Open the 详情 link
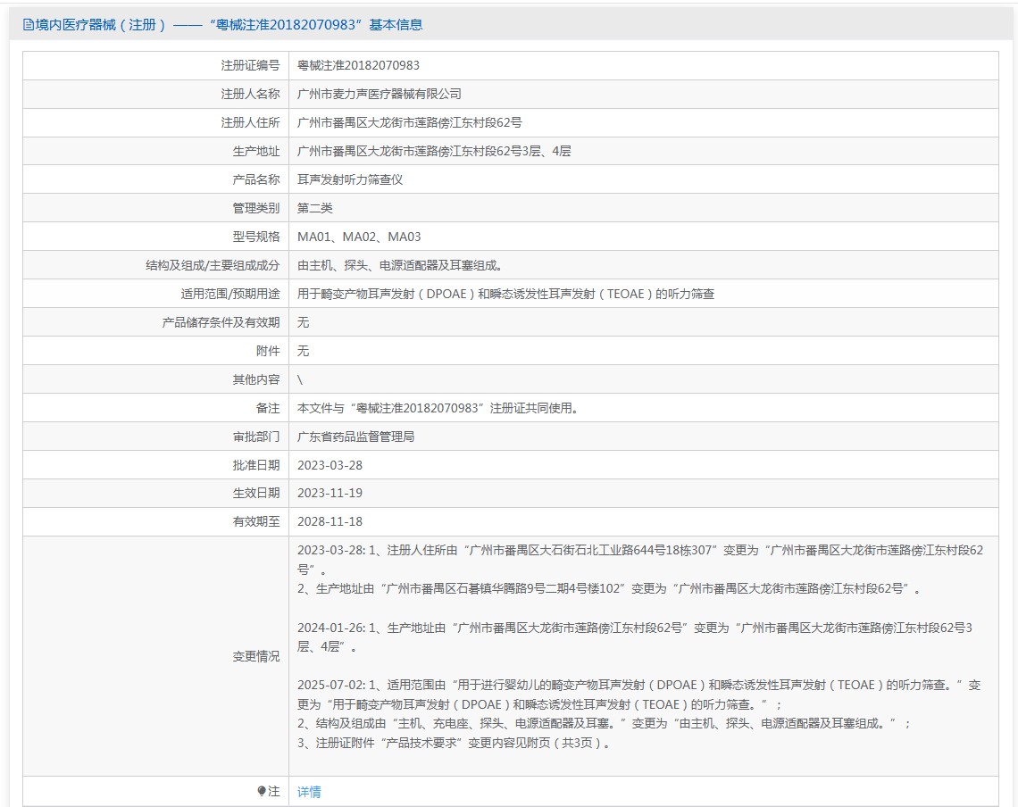This screenshot has width=1018, height=807. (309, 792)
